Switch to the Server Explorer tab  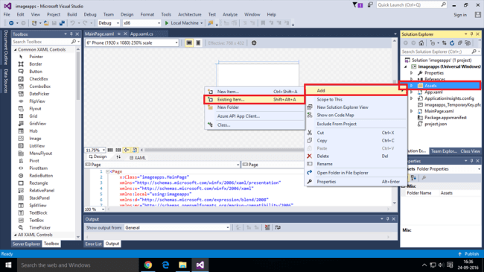[26, 244]
